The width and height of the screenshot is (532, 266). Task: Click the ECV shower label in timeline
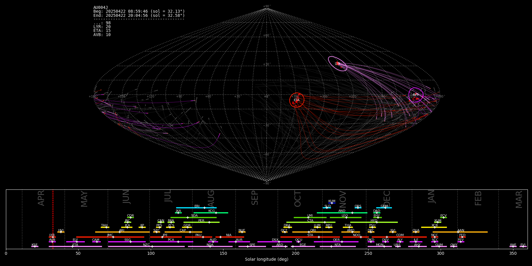[x=444, y=216]
